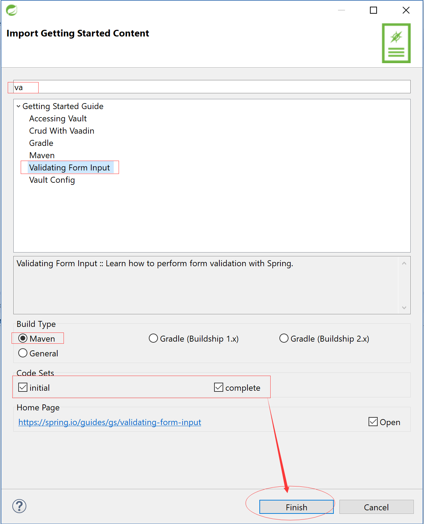Collapse the Getting Started Guide tree node

[18, 106]
